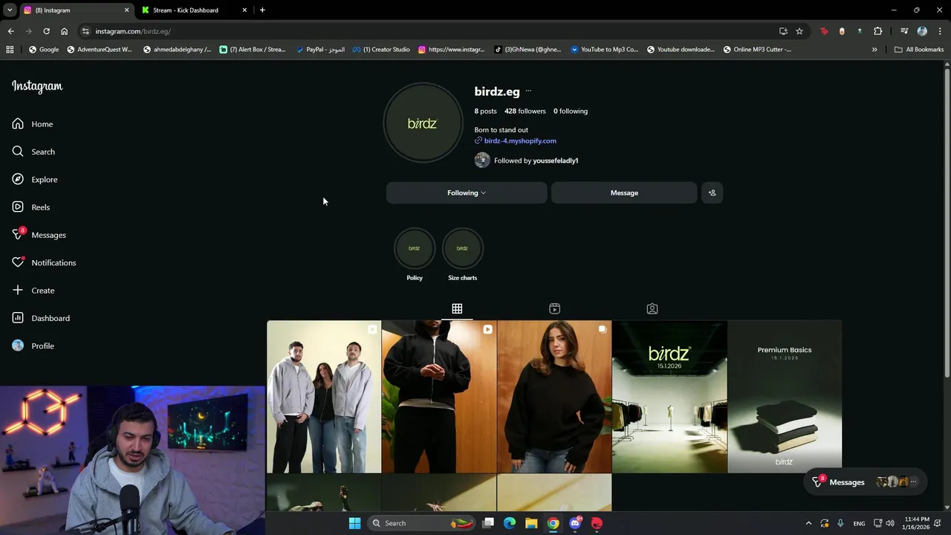Open Notifications in the sidebar

[44, 262]
